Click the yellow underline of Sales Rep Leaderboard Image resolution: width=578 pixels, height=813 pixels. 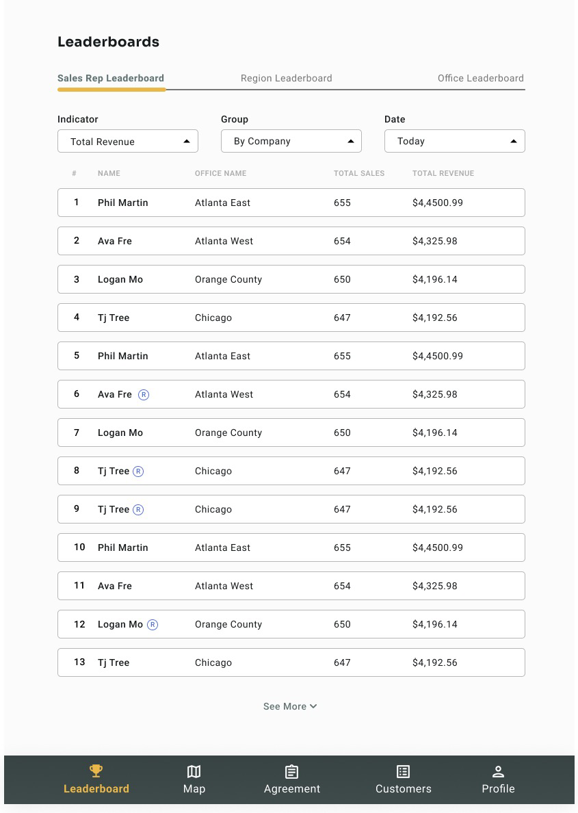(x=111, y=88)
